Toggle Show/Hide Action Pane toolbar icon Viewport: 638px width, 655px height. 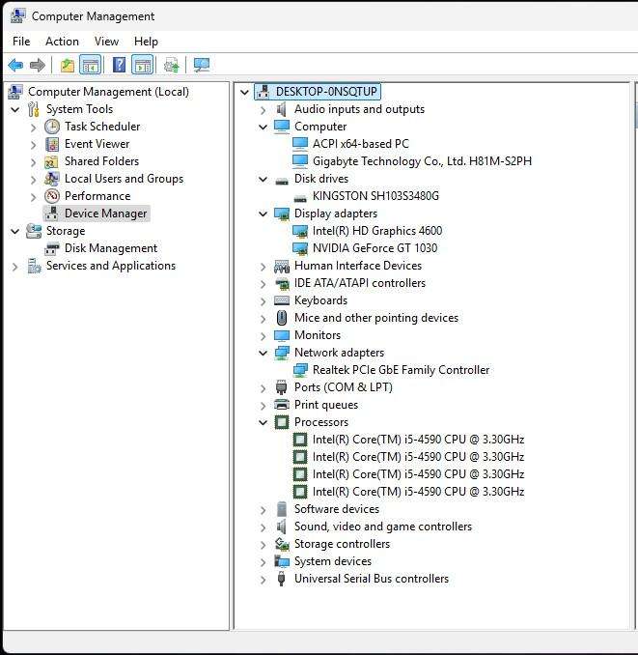143,65
